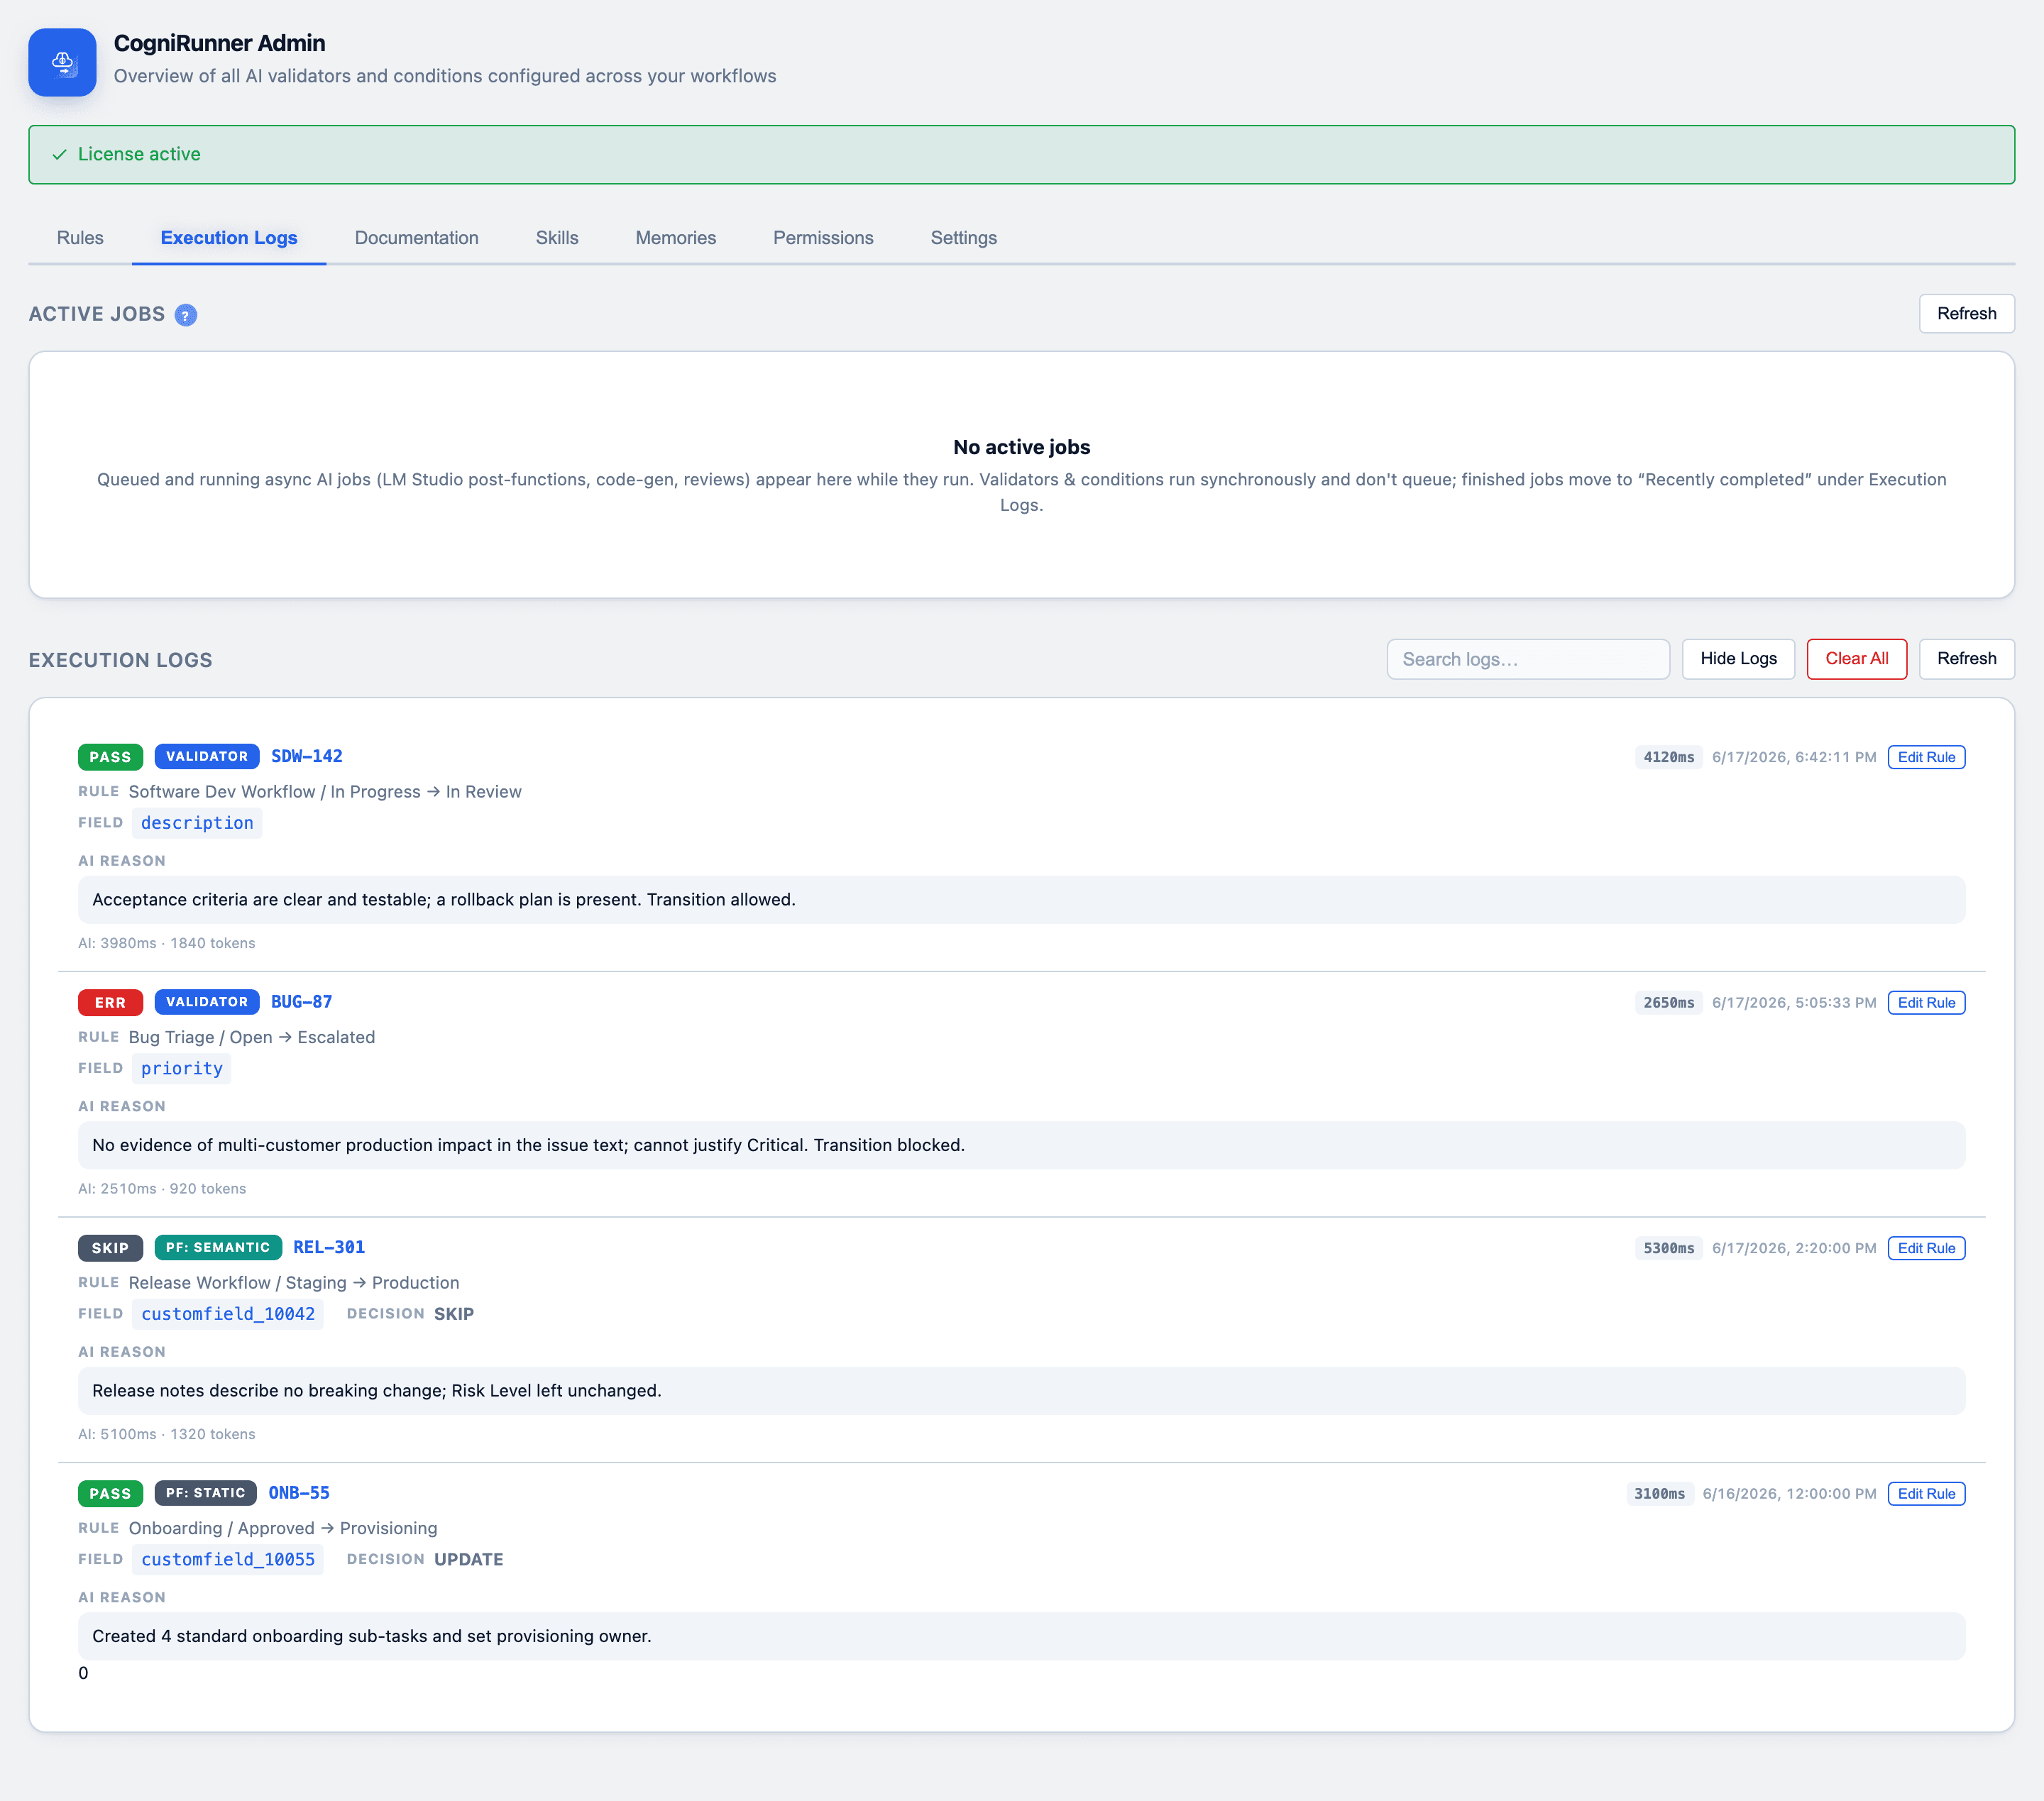Click the CogniRunner app logo icon
Viewport: 2044px width, 1801px height.
62,62
